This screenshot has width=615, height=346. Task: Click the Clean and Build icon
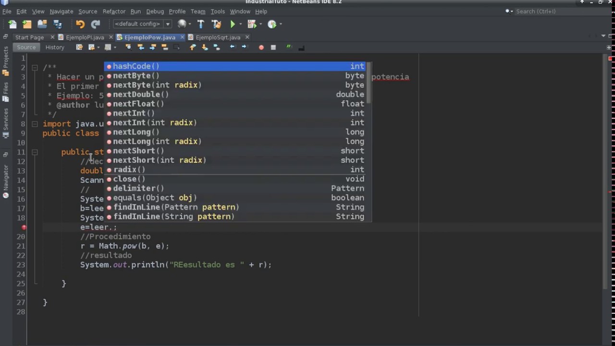216,24
